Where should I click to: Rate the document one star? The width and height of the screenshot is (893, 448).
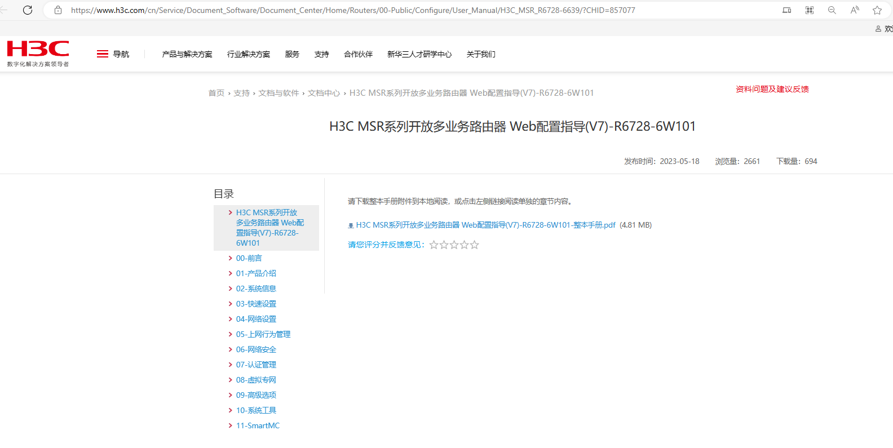(434, 245)
